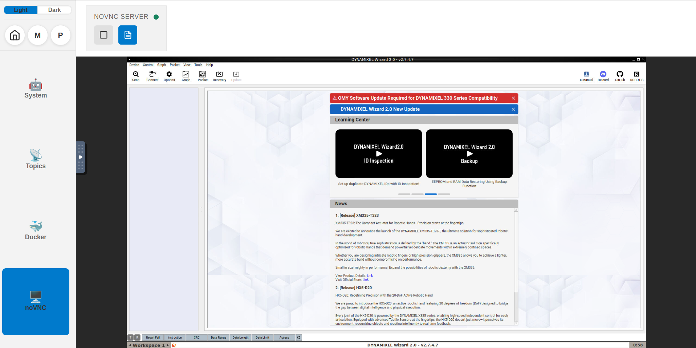Click the refresh icon next to Access filter
696x348 pixels.
click(299, 337)
